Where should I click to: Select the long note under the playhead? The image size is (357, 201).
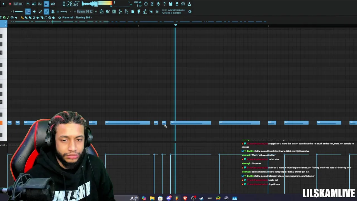[190, 123]
